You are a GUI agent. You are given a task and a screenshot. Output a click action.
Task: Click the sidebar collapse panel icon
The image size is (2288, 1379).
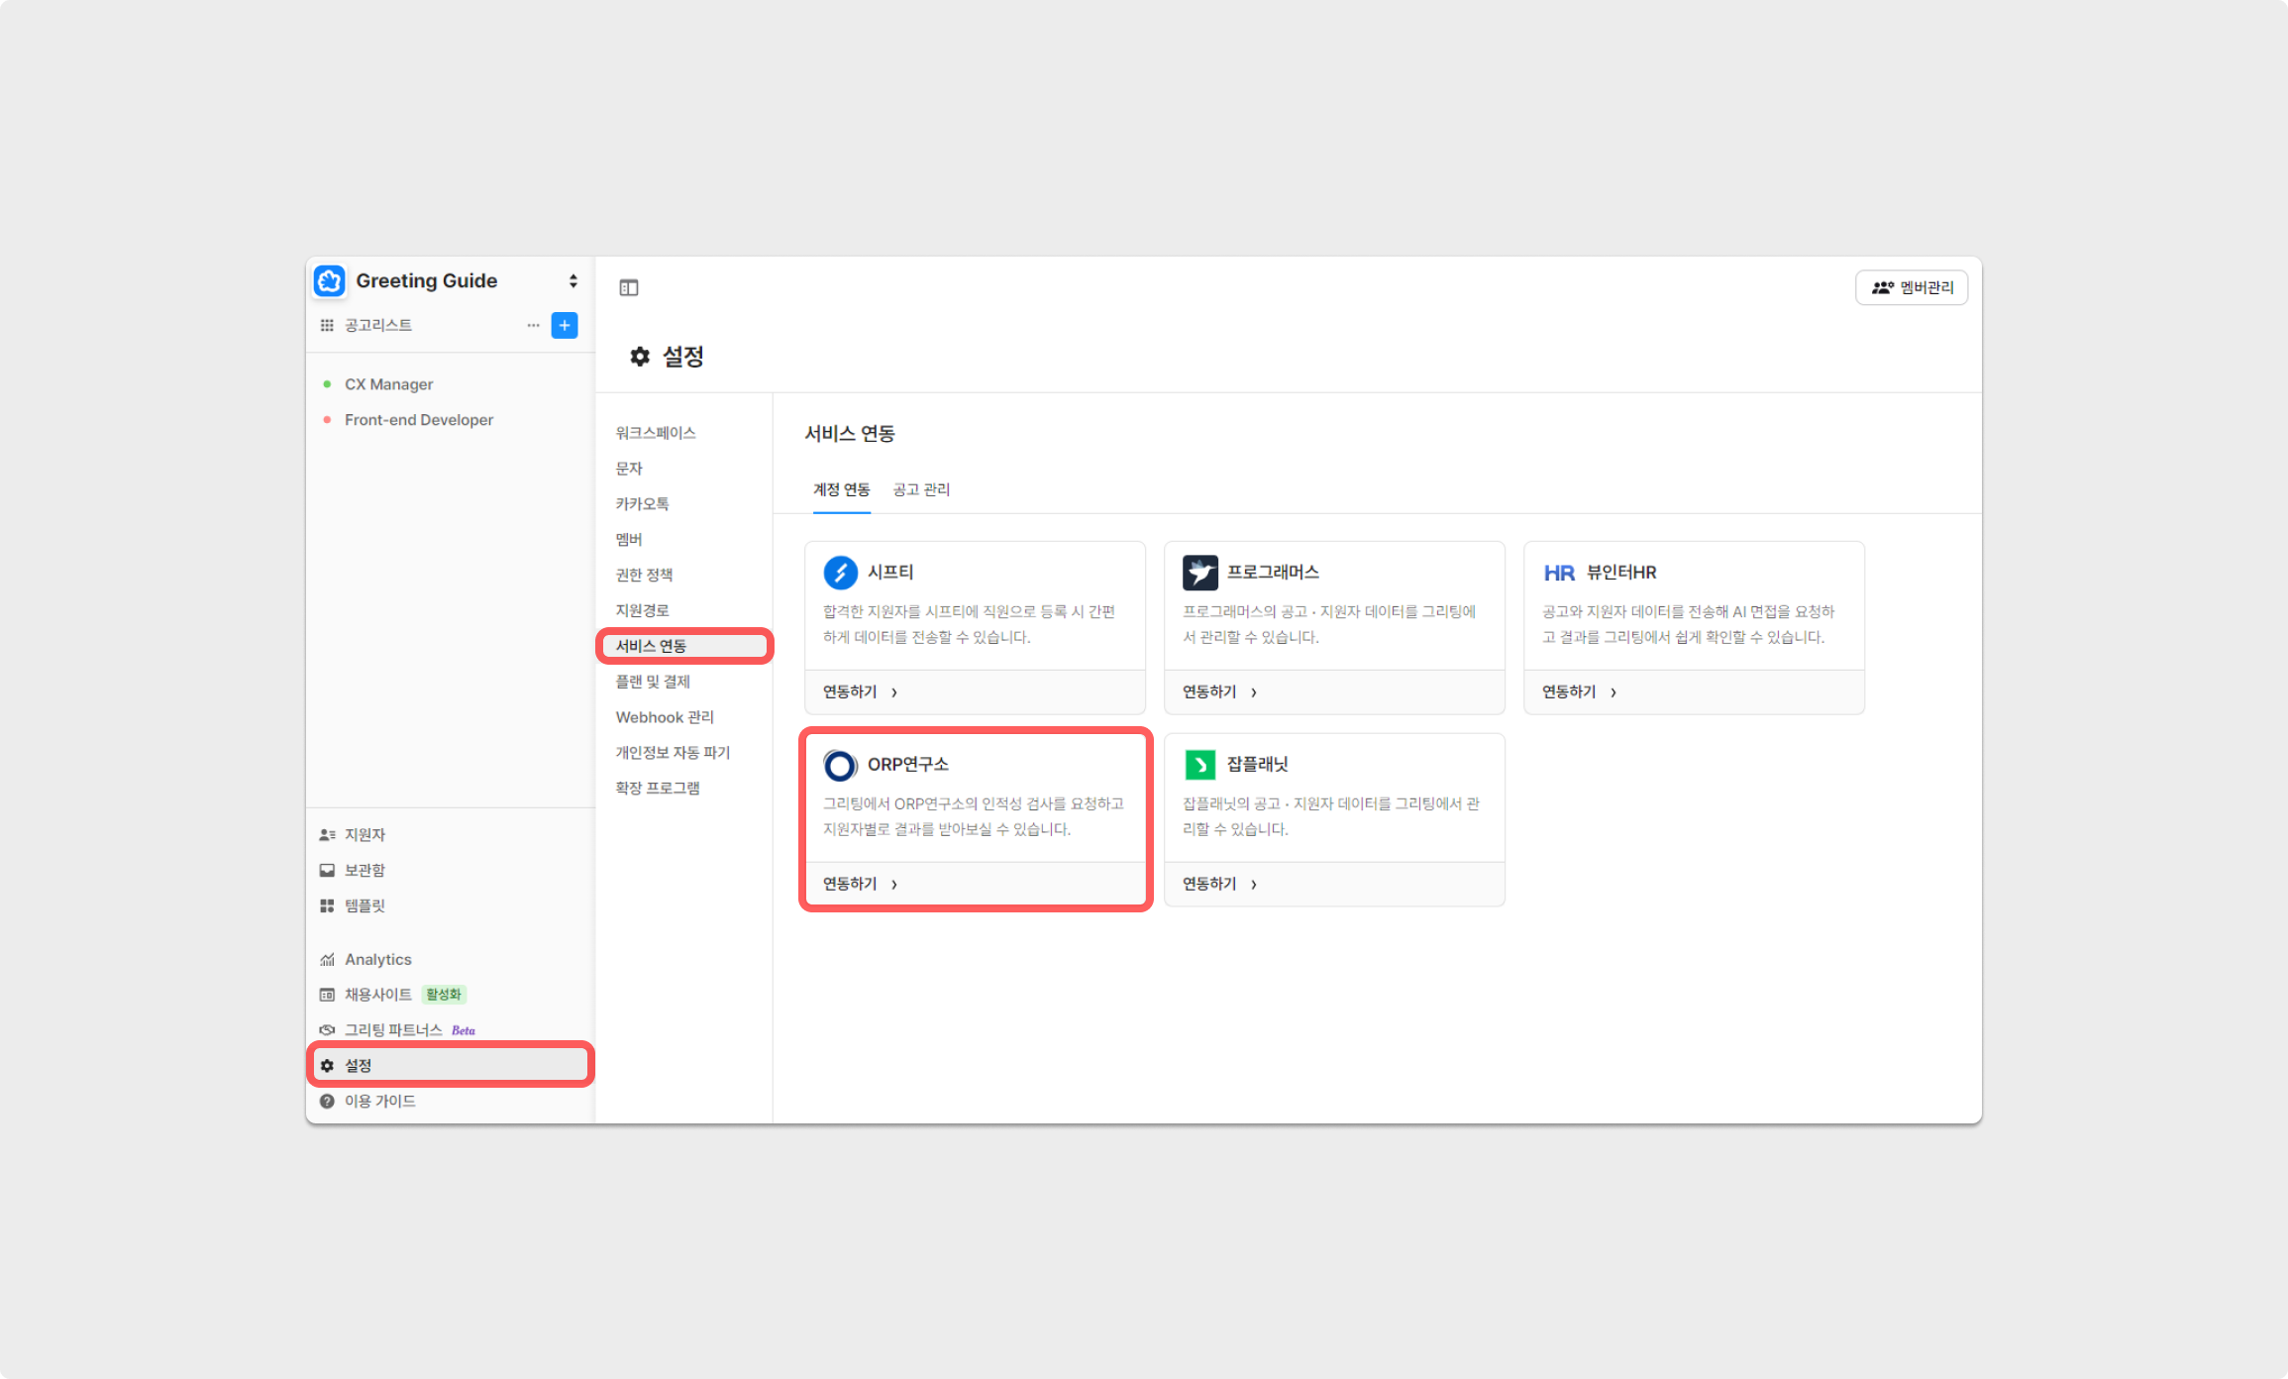629,288
